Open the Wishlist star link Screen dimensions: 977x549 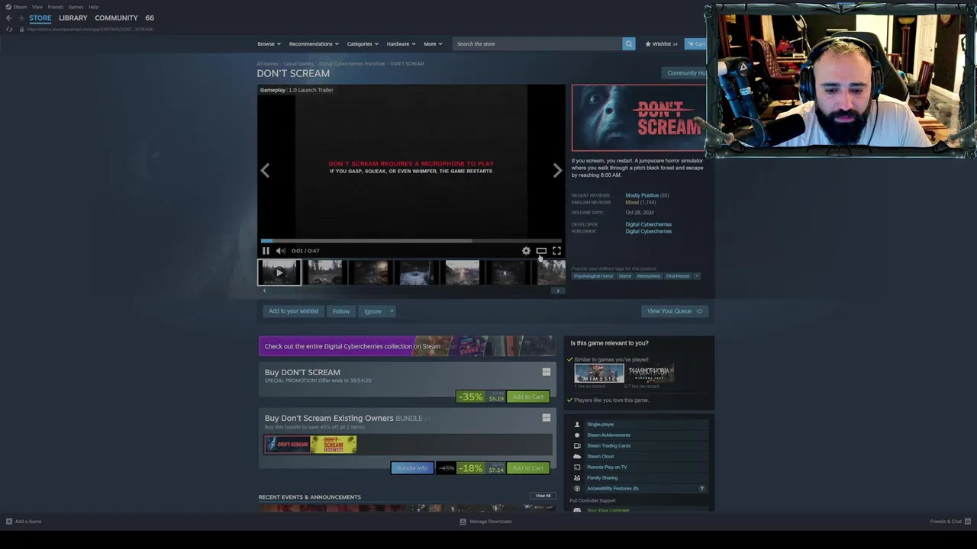pos(661,43)
